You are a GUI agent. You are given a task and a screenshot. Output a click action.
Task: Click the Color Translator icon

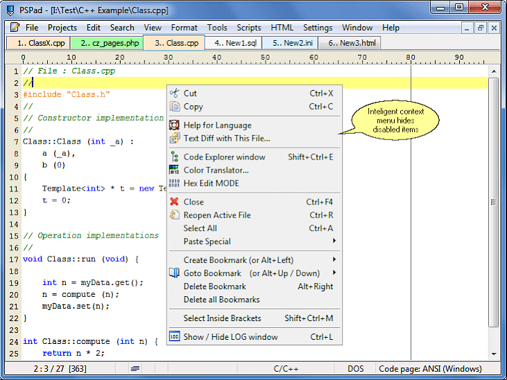pos(174,170)
